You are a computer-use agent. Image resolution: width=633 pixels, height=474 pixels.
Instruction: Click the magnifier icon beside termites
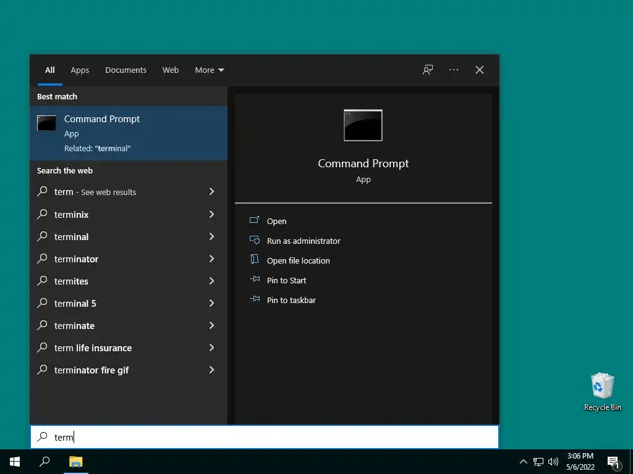(43, 281)
